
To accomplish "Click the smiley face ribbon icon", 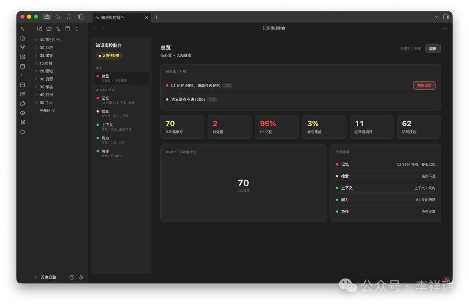I will [23, 113].
